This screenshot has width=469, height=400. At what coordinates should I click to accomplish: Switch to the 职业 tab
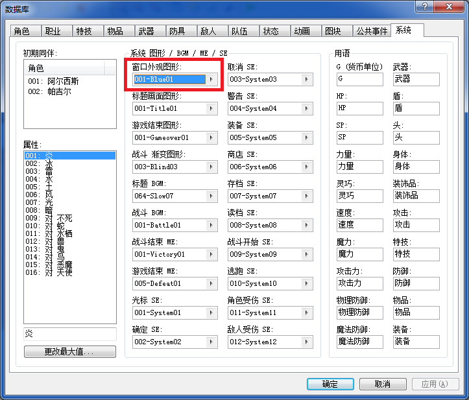pyautogui.click(x=57, y=30)
